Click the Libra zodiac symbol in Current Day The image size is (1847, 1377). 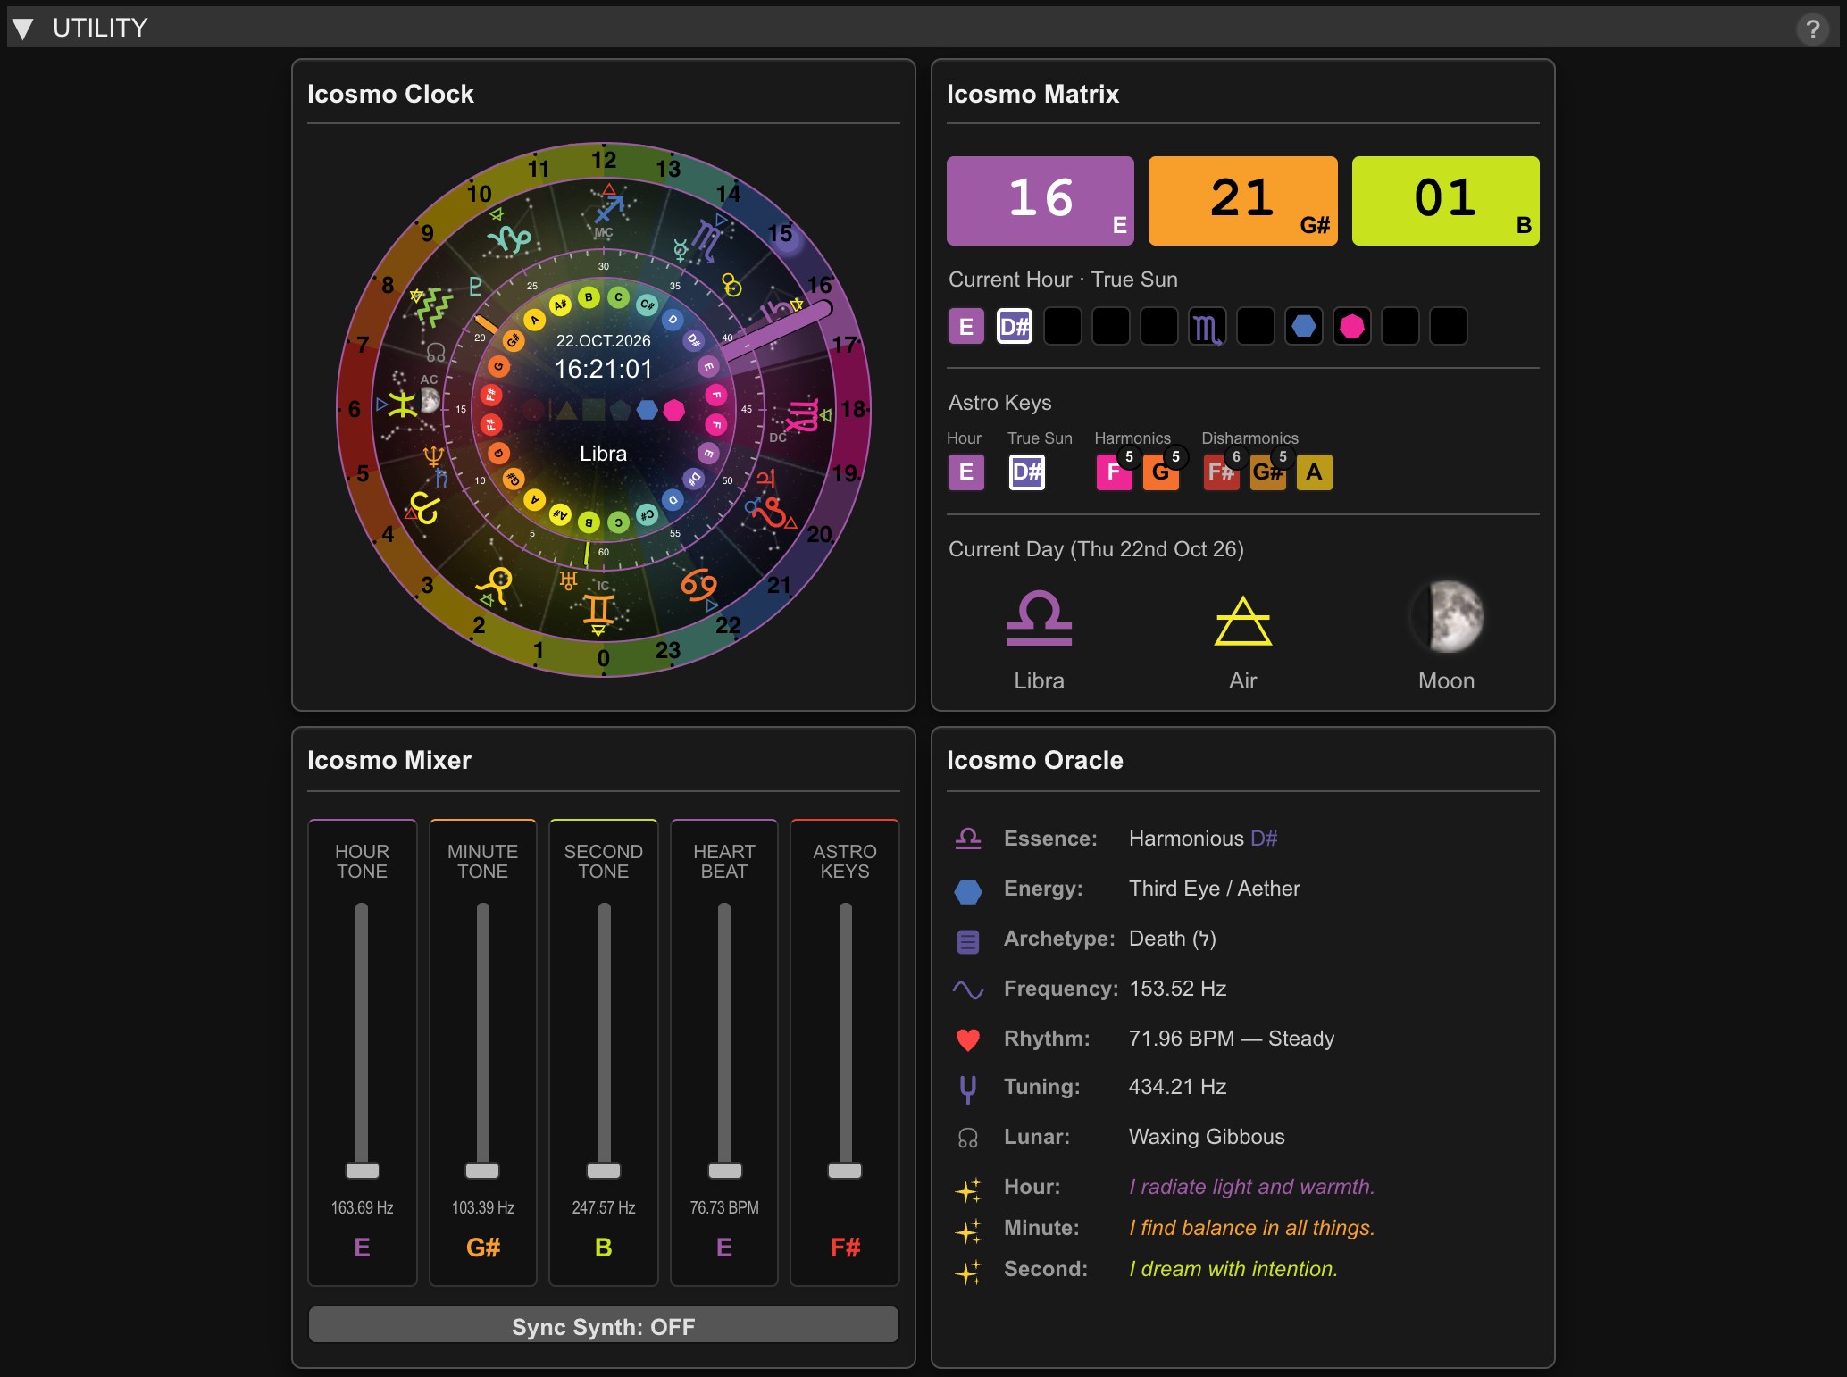click(x=1039, y=618)
